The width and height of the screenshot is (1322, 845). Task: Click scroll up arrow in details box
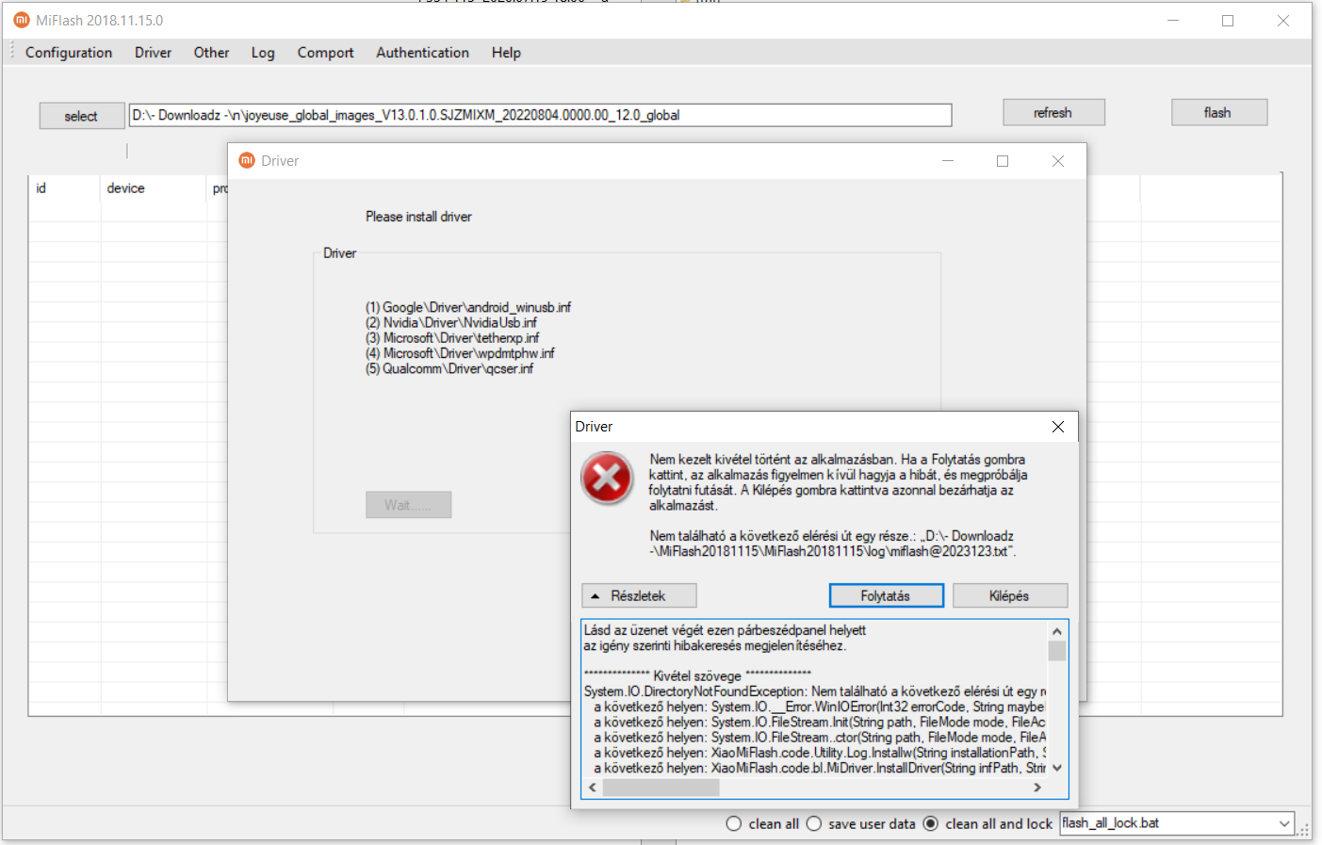tap(1057, 631)
